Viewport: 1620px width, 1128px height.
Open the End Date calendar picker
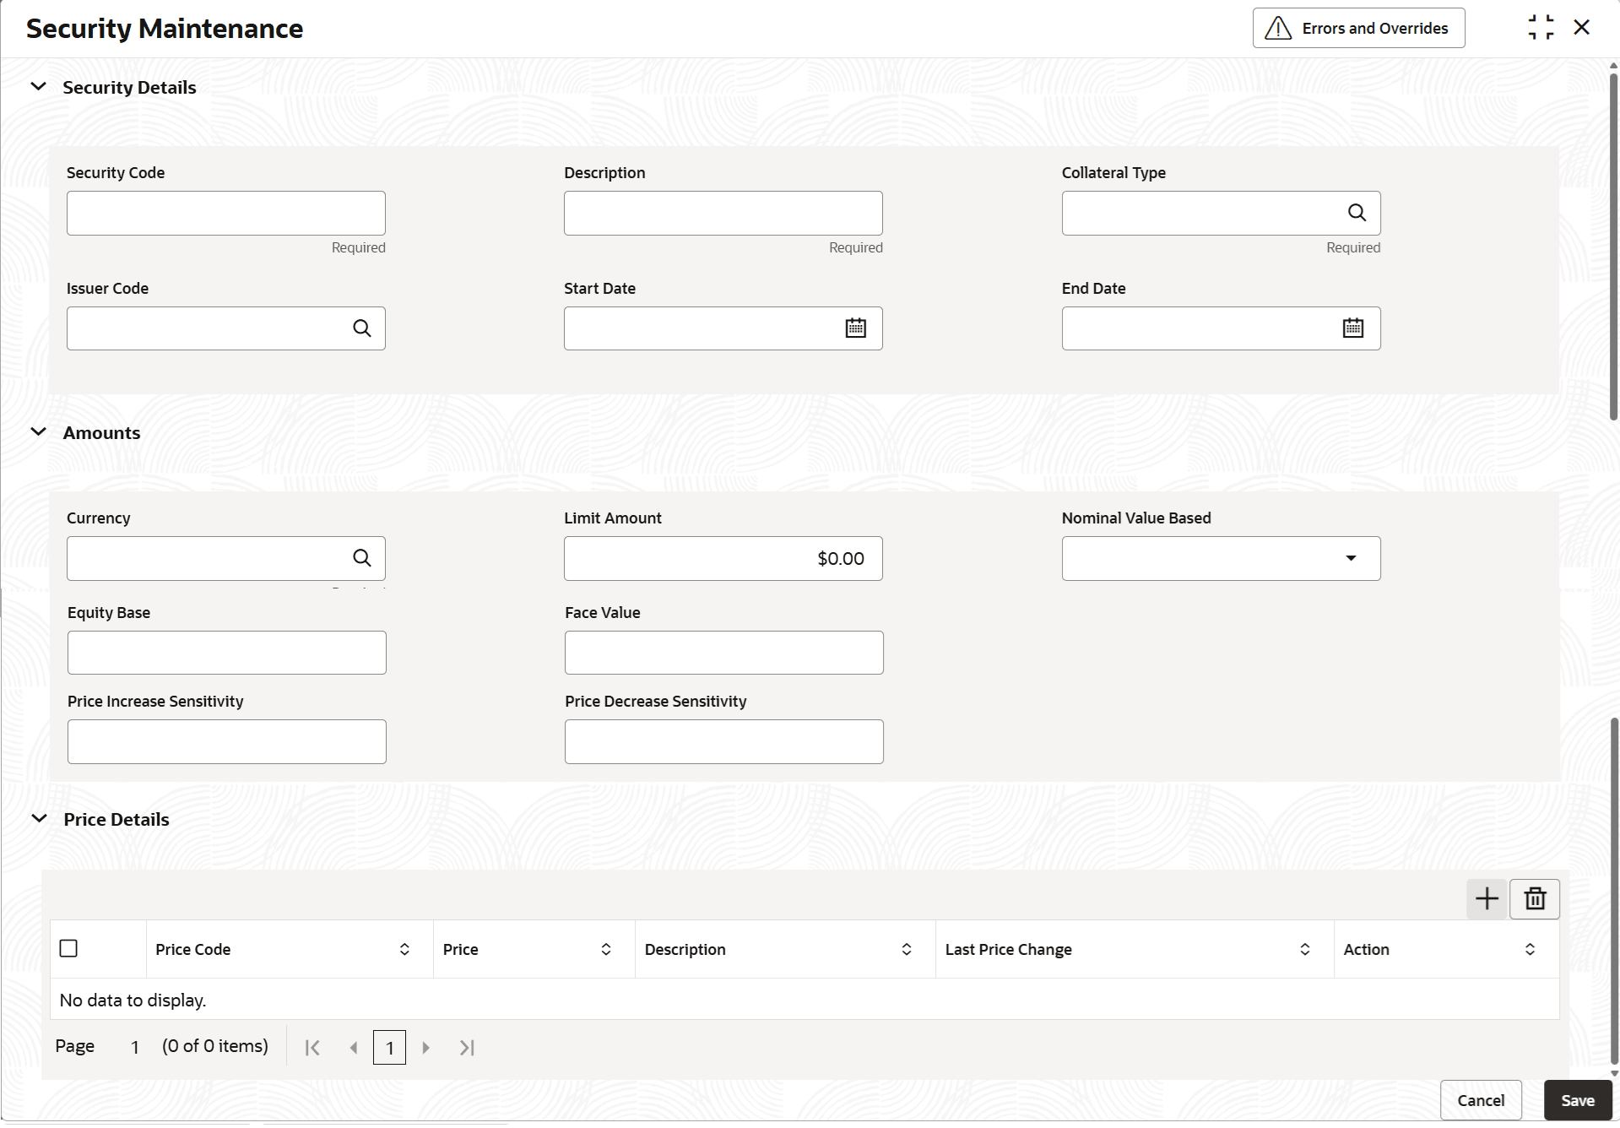click(1352, 328)
